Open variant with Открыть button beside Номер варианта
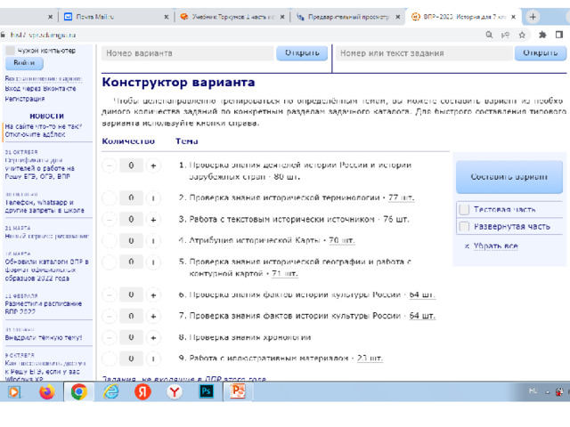Screen dimensions: 570x427 click(x=302, y=53)
